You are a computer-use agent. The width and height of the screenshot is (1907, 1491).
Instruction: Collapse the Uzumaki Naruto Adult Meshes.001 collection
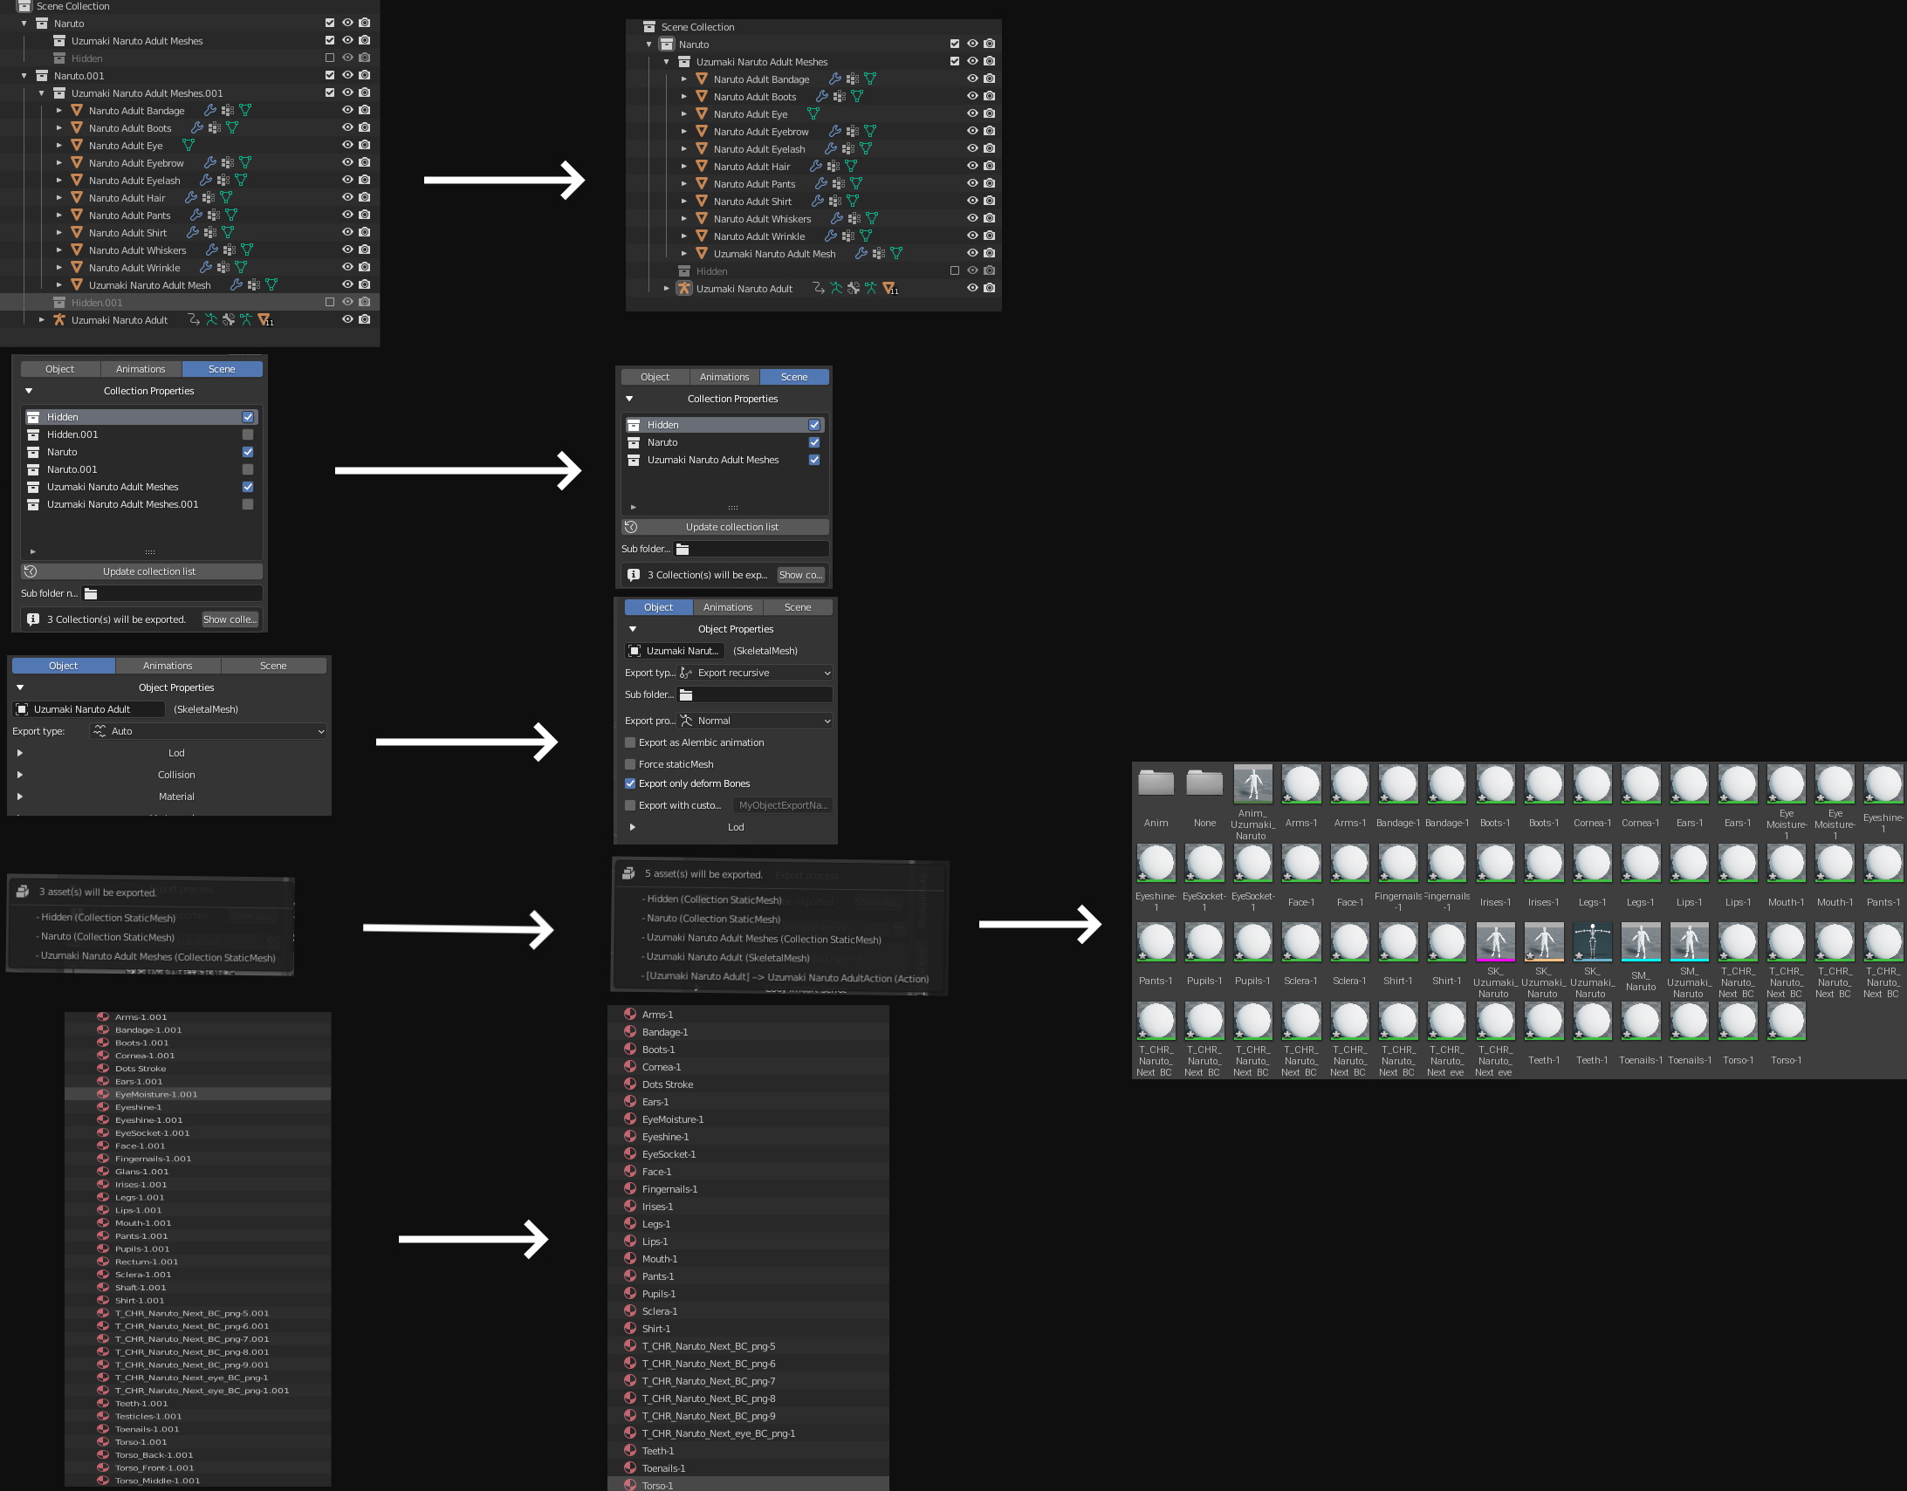click(40, 93)
